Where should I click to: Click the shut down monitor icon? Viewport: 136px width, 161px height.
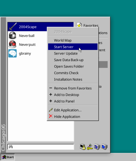click(x=104, y=147)
